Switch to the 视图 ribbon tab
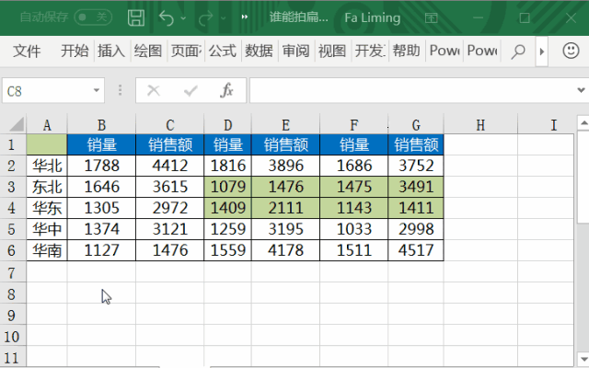The height and width of the screenshot is (368, 589). click(332, 51)
